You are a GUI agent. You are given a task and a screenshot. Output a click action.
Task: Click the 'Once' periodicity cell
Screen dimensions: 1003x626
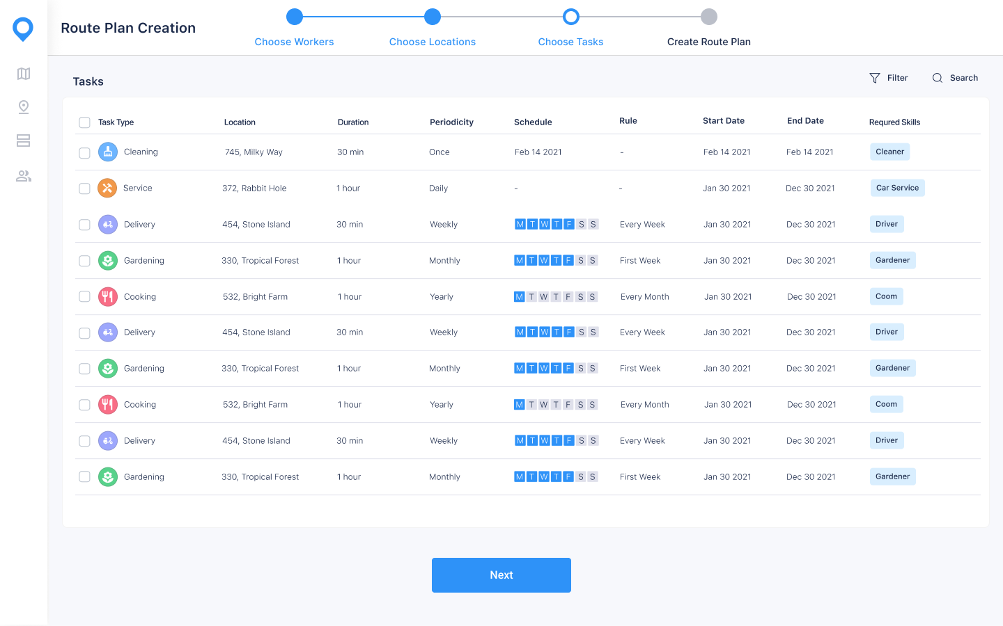click(x=440, y=152)
